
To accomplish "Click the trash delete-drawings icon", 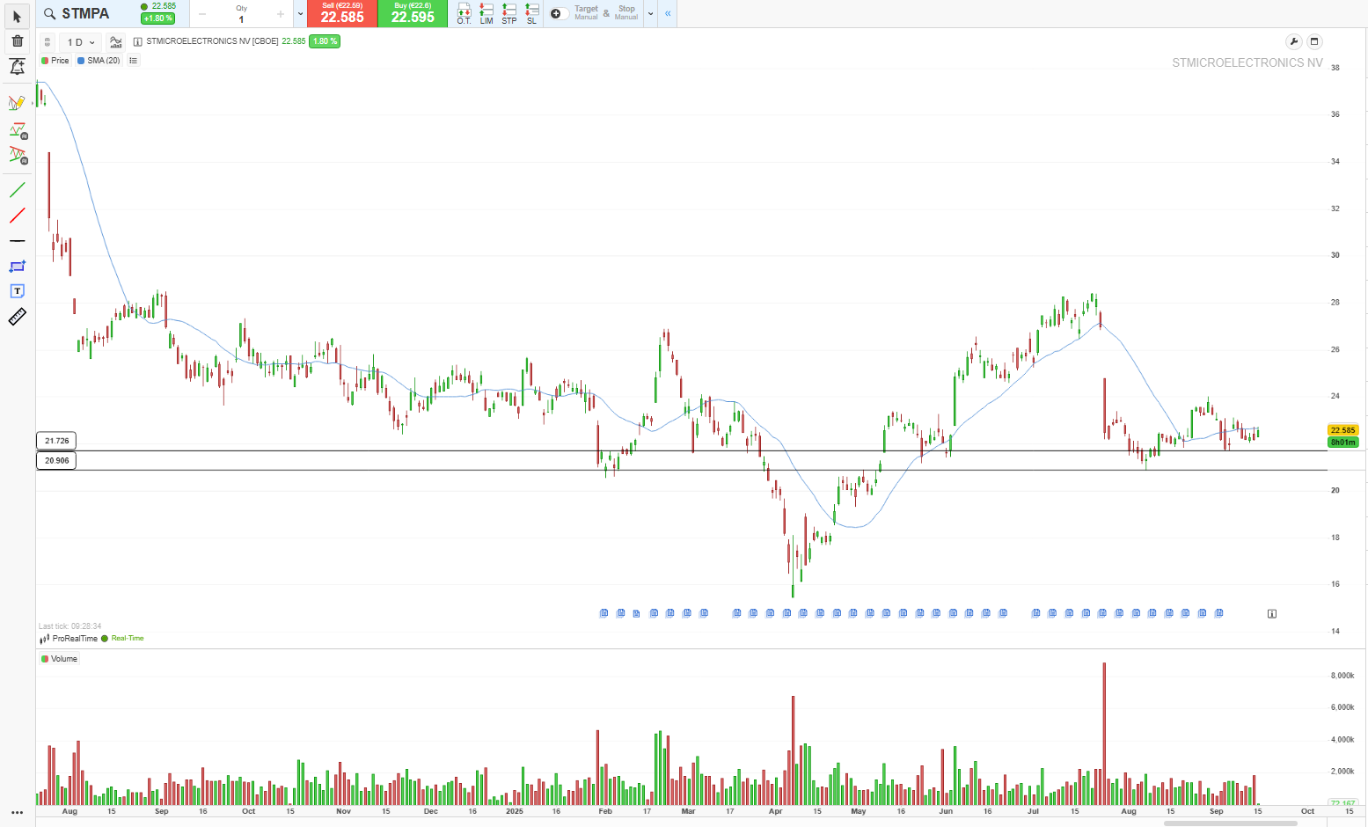I will pos(17,41).
